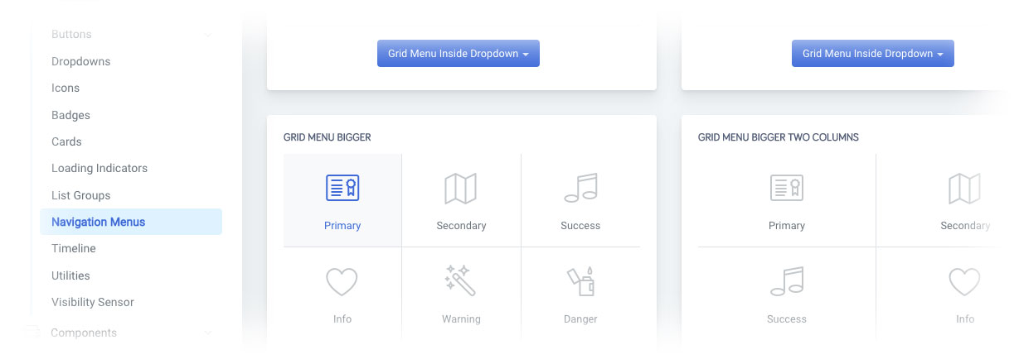
Task: Open the left Grid Menu Inside Dropdown button
Action: coord(459,54)
